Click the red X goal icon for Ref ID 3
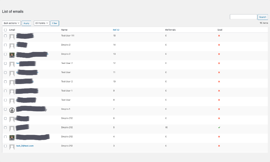Image resolution: width=270 pixels, height=162 pixels. [x=219, y=146]
